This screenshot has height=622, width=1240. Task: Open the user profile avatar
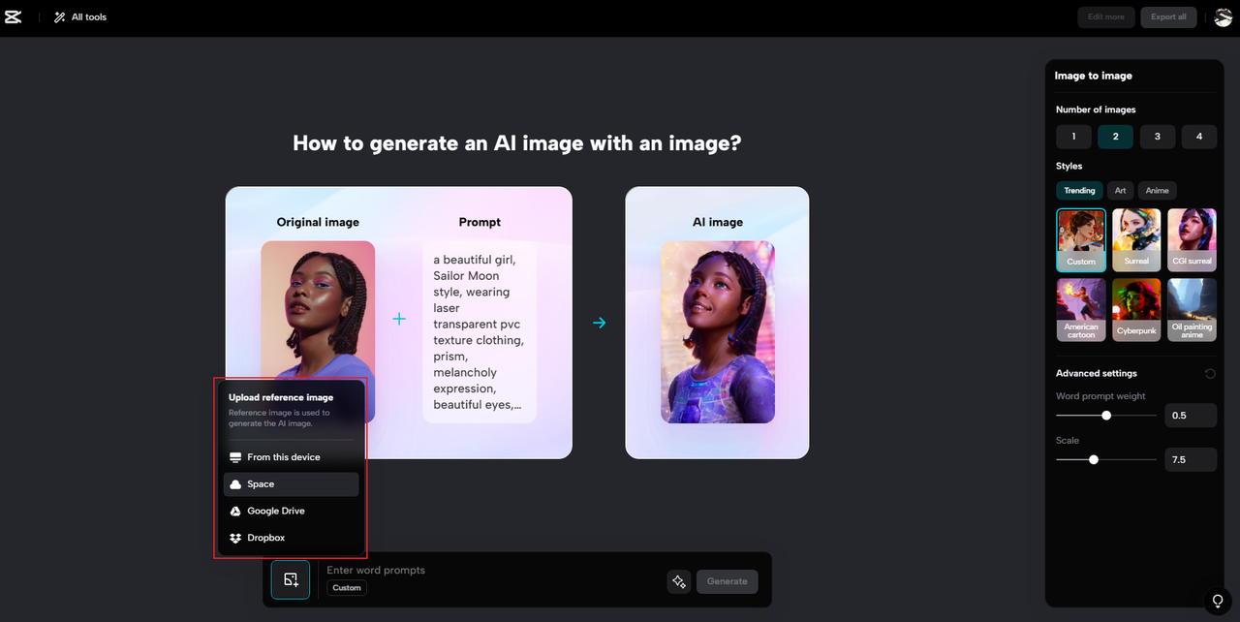click(1223, 16)
